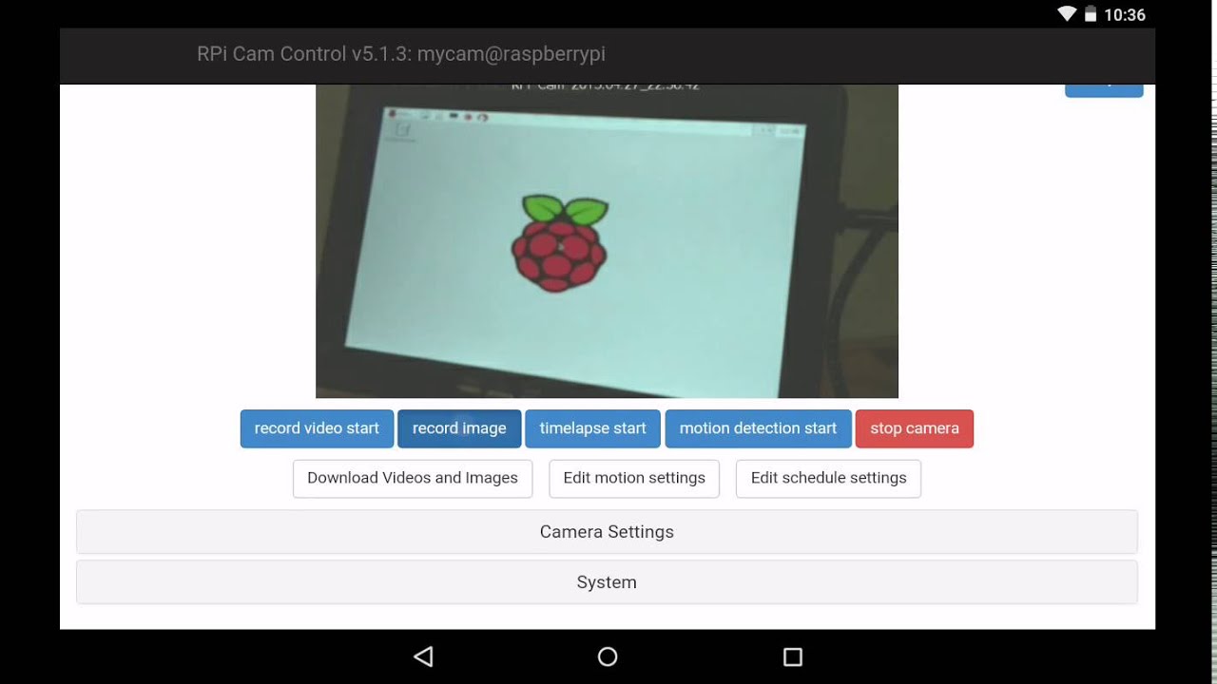Expand the System panel

[607, 582]
